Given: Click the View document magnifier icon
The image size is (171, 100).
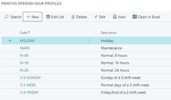Looking at the screenshot, I should tap(115, 17).
